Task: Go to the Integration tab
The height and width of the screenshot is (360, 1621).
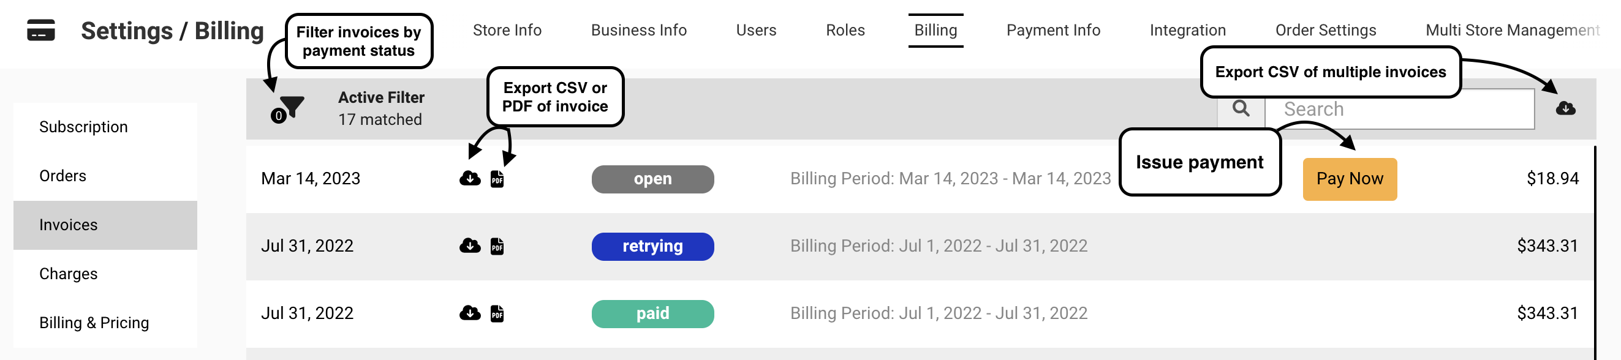Action: 1187,30
